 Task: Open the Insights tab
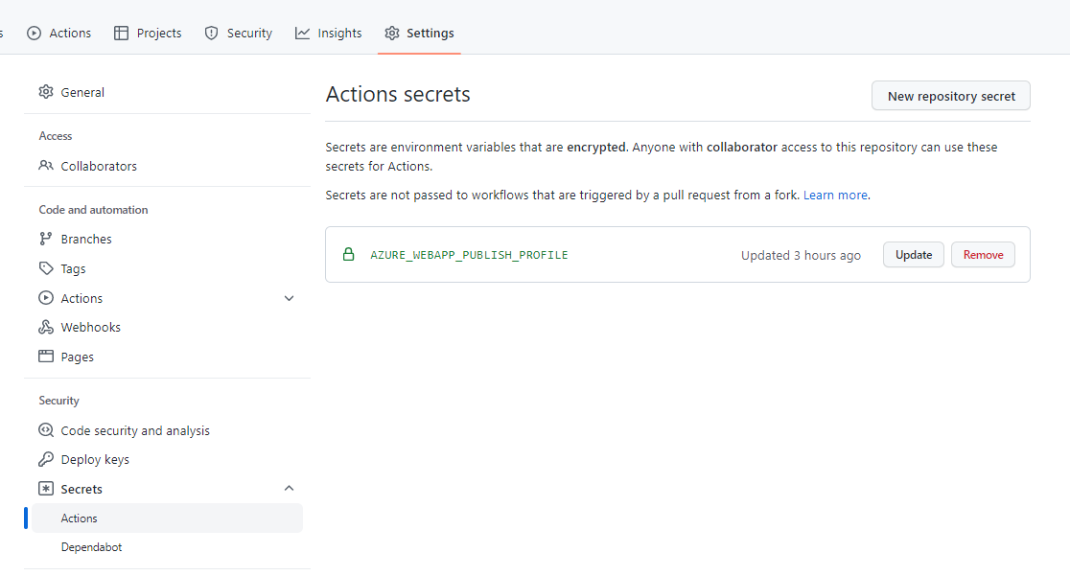point(329,33)
